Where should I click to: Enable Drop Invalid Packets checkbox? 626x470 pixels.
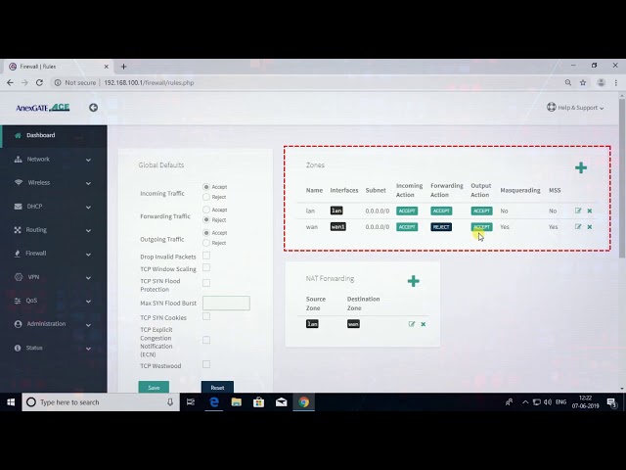pyautogui.click(x=206, y=256)
